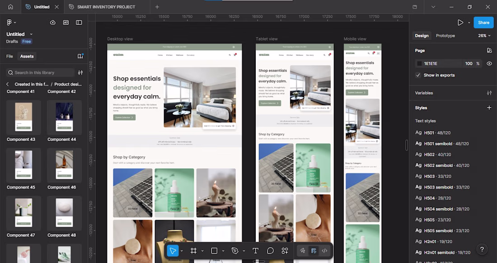Select the Rectangle shape tool
The width and height of the screenshot is (497, 263).
click(214, 251)
